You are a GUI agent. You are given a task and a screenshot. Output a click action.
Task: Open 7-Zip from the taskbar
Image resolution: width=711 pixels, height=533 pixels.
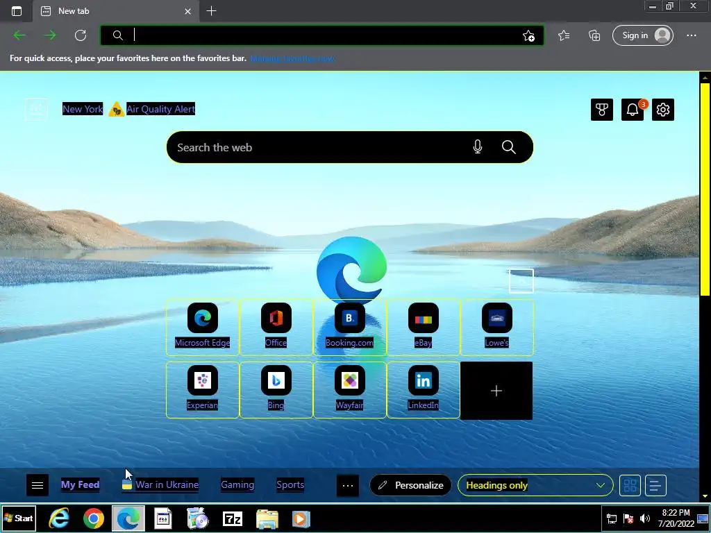[x=233, y=518]
